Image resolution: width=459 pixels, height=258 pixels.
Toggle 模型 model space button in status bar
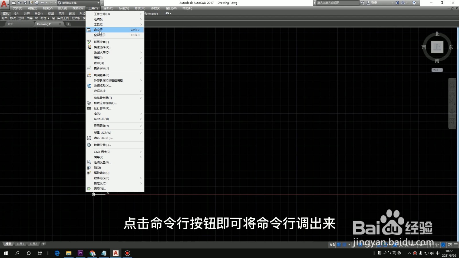(x=332, y=245)
